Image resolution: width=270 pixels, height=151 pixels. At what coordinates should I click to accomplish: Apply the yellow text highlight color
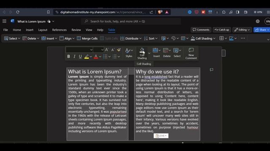pyautogui.click(x=86, y=57)
